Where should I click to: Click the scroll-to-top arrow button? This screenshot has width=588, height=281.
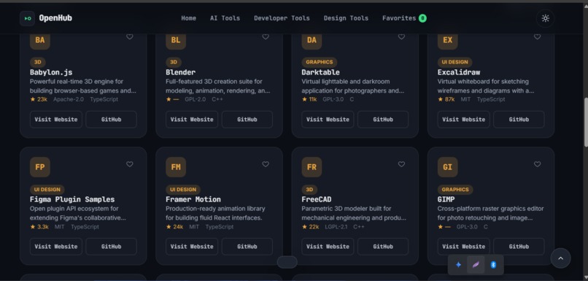(x=560, y=258)
